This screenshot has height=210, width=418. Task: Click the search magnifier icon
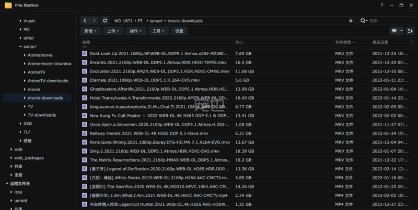tap(363, 20)
